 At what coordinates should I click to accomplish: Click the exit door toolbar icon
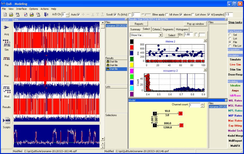[x=46, y=14]
